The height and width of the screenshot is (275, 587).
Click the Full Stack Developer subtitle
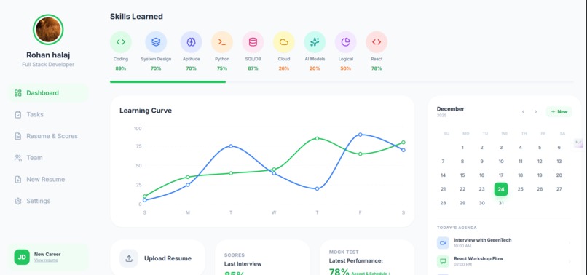[48, 65]
